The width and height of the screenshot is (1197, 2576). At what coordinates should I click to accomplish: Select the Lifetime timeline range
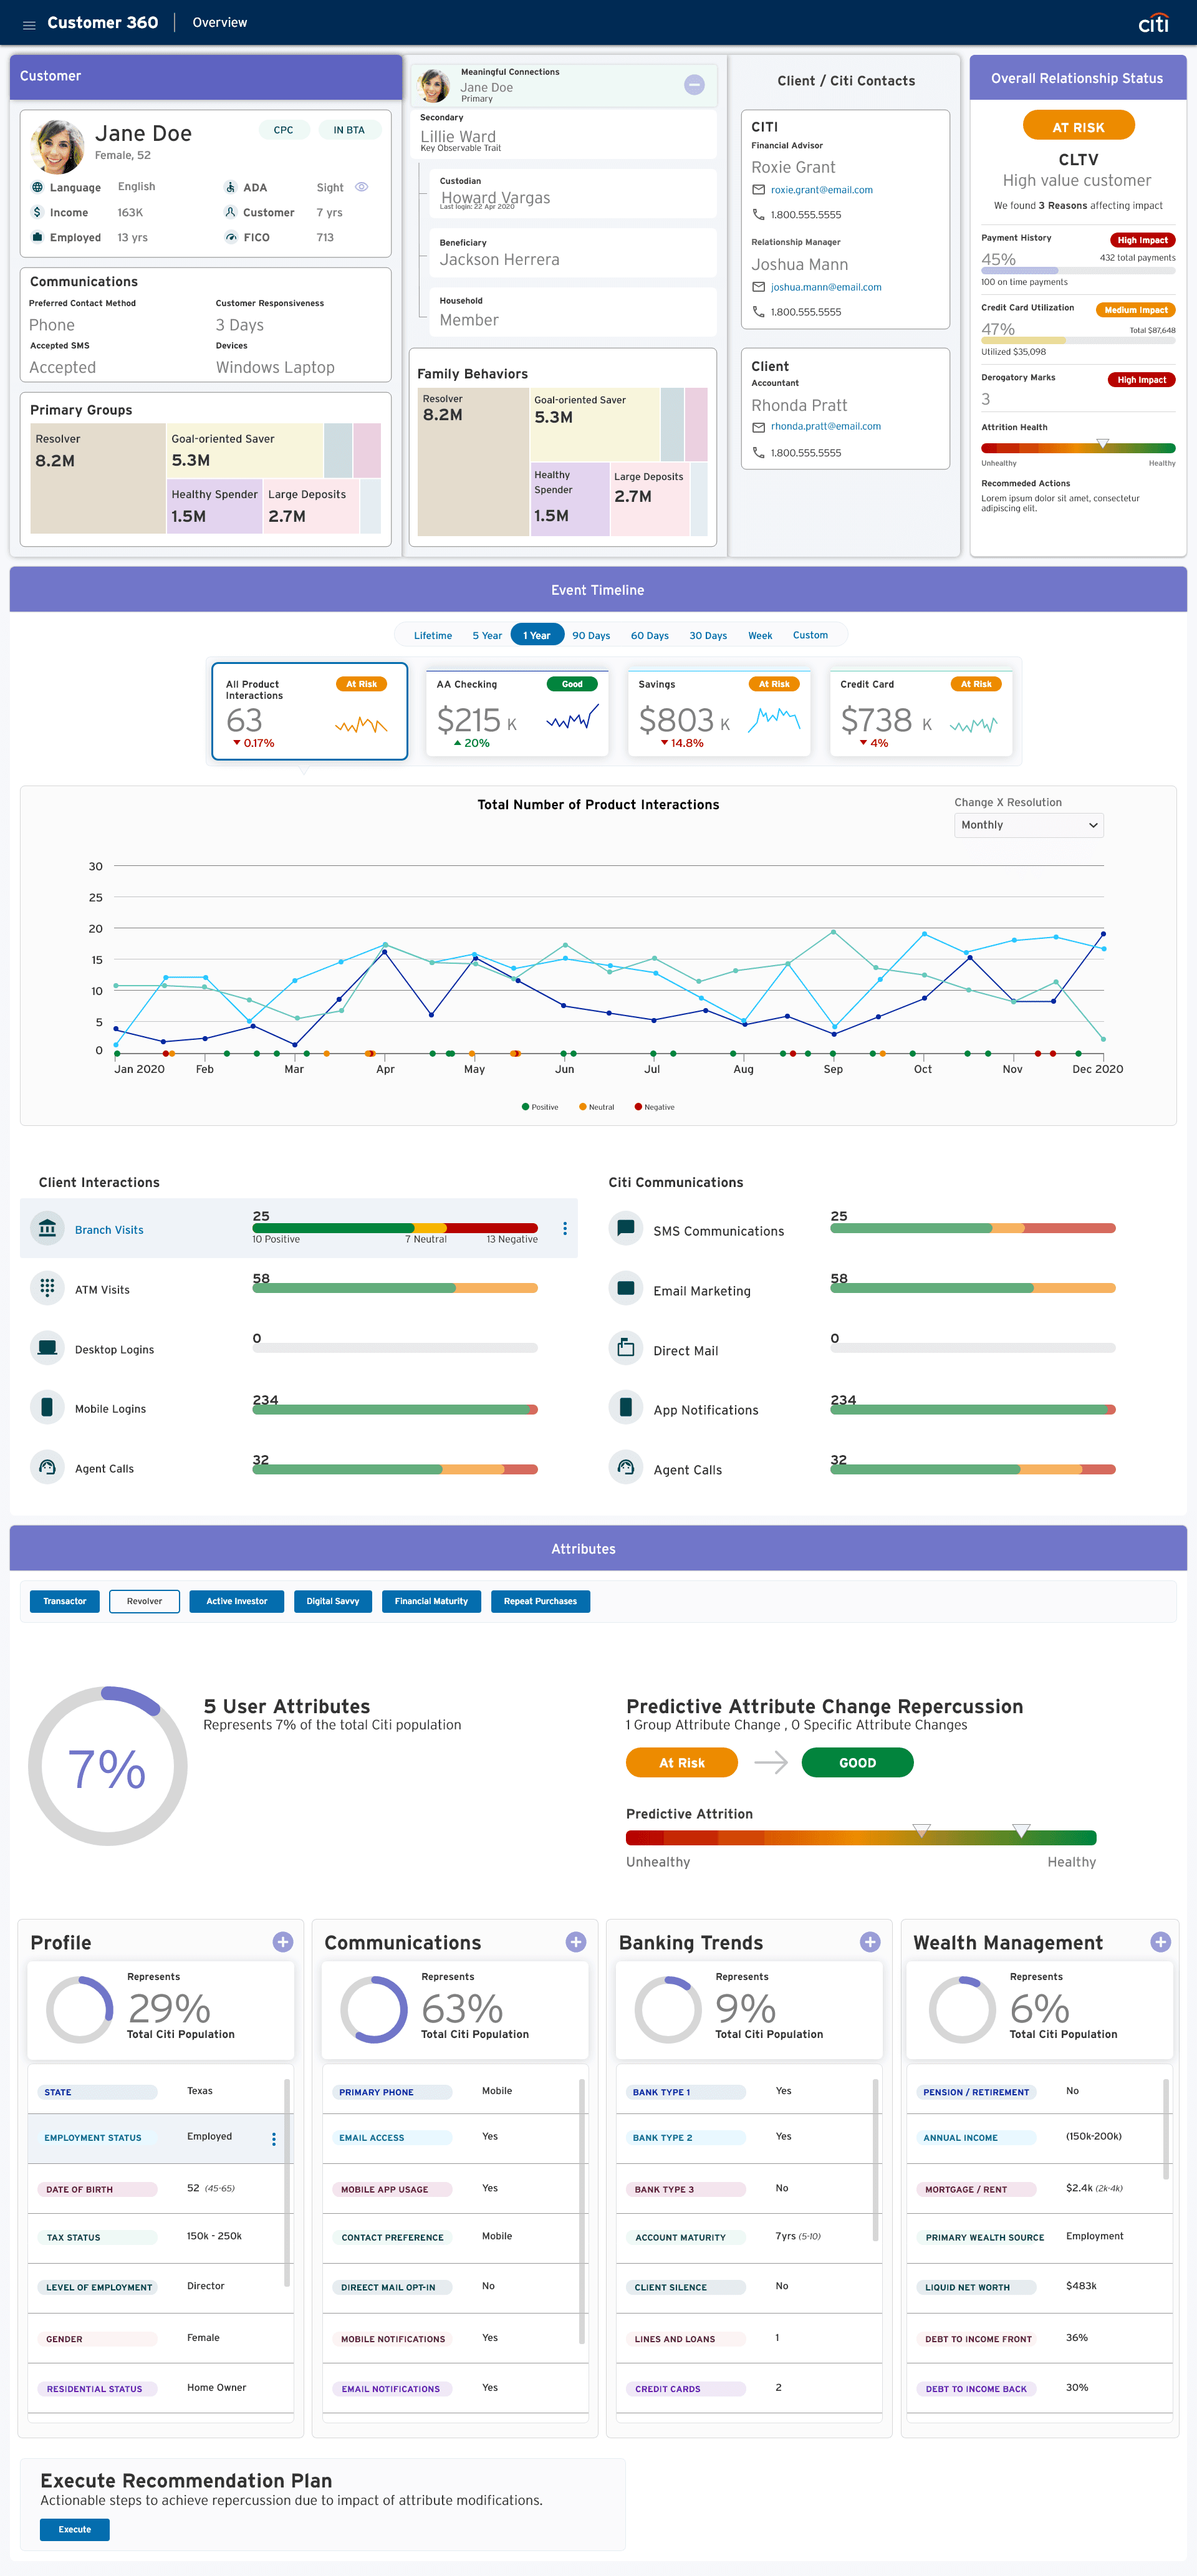pyautogui.click(x=433, y=635)
